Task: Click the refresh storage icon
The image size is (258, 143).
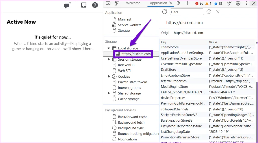Action: point(165,12)
